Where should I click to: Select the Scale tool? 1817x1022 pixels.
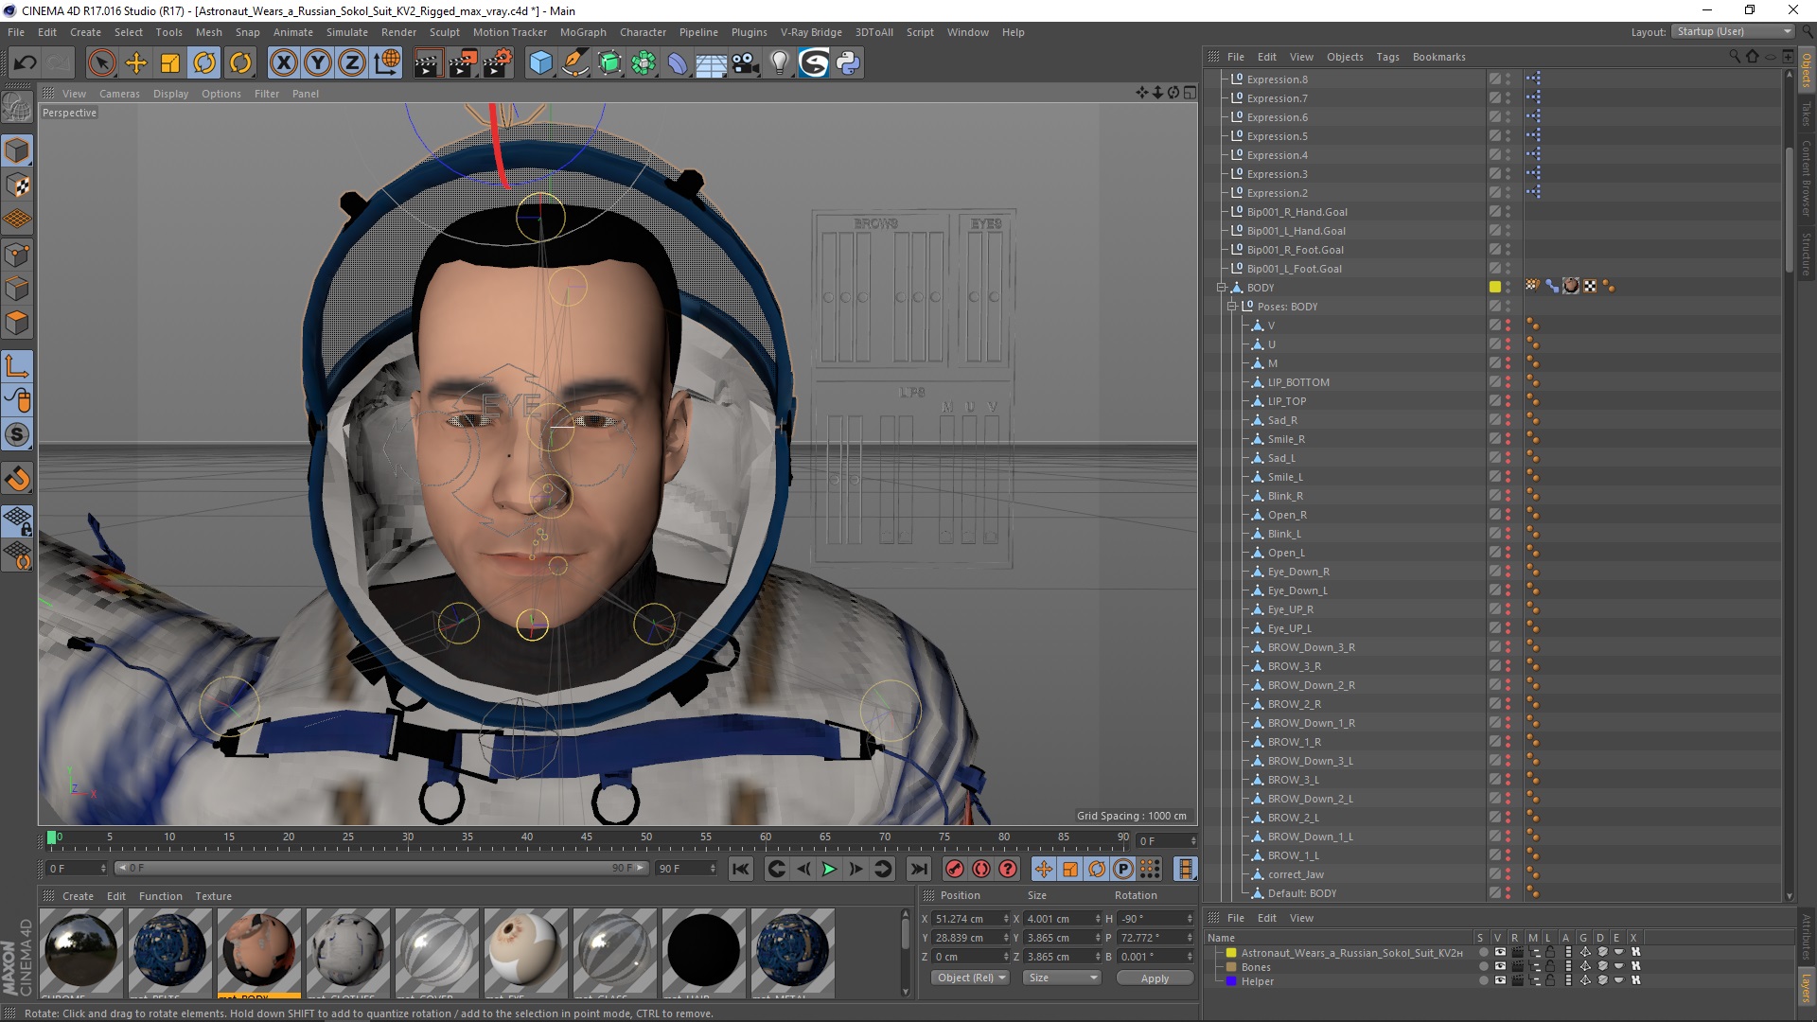tap(170, 63)
